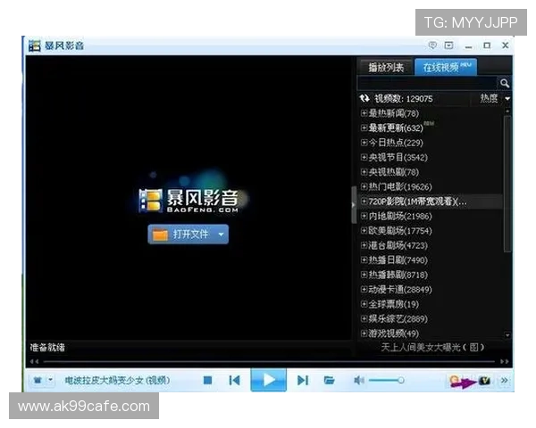Open the 天上人间美女大曝光(图) link
The width and height of the screenshot is (536, 428).
tap(432, 347)
